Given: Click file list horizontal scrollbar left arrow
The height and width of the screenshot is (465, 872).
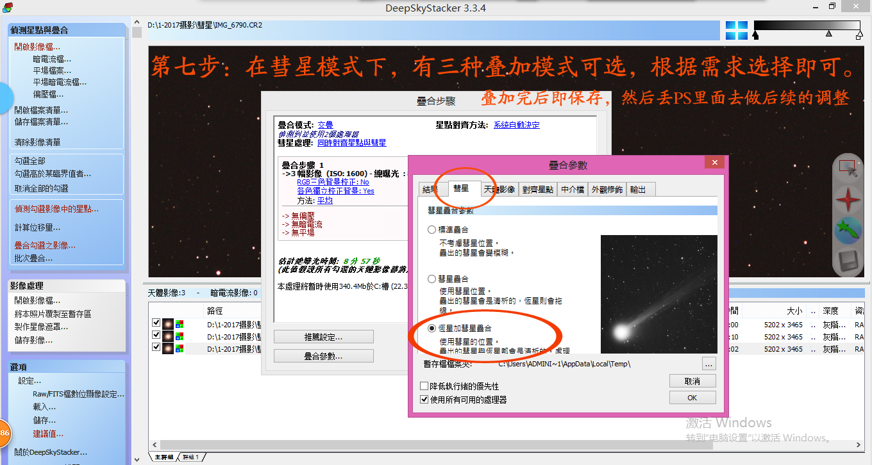Looking at the screenshot, I should [x=155, y=445].
